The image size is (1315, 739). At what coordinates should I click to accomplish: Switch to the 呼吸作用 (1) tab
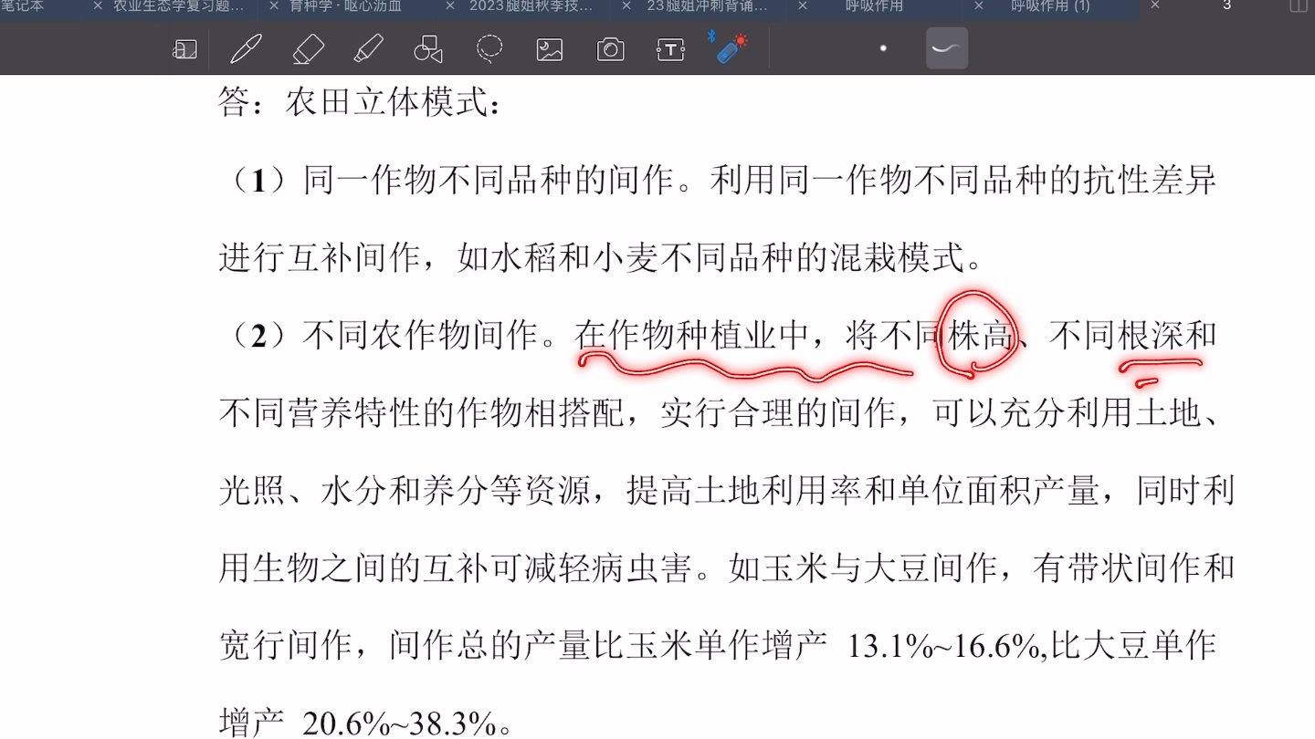point(1050,5)
